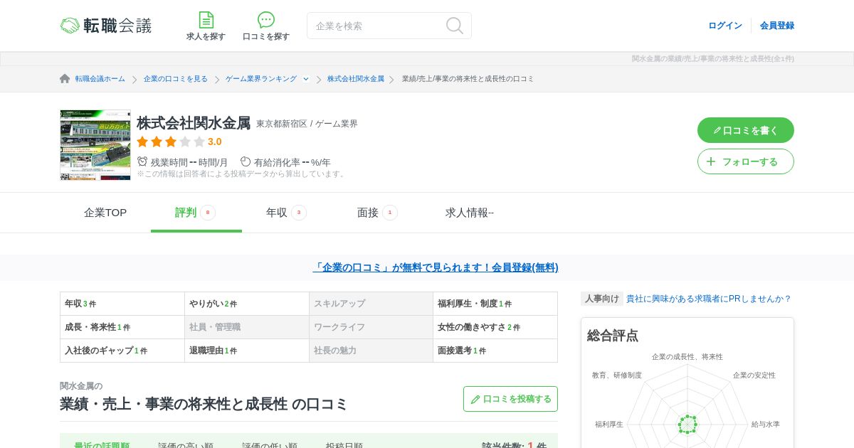Click the 会員登録 link
The height and width of the screenshot is (448, 854).
coord(777,26)
